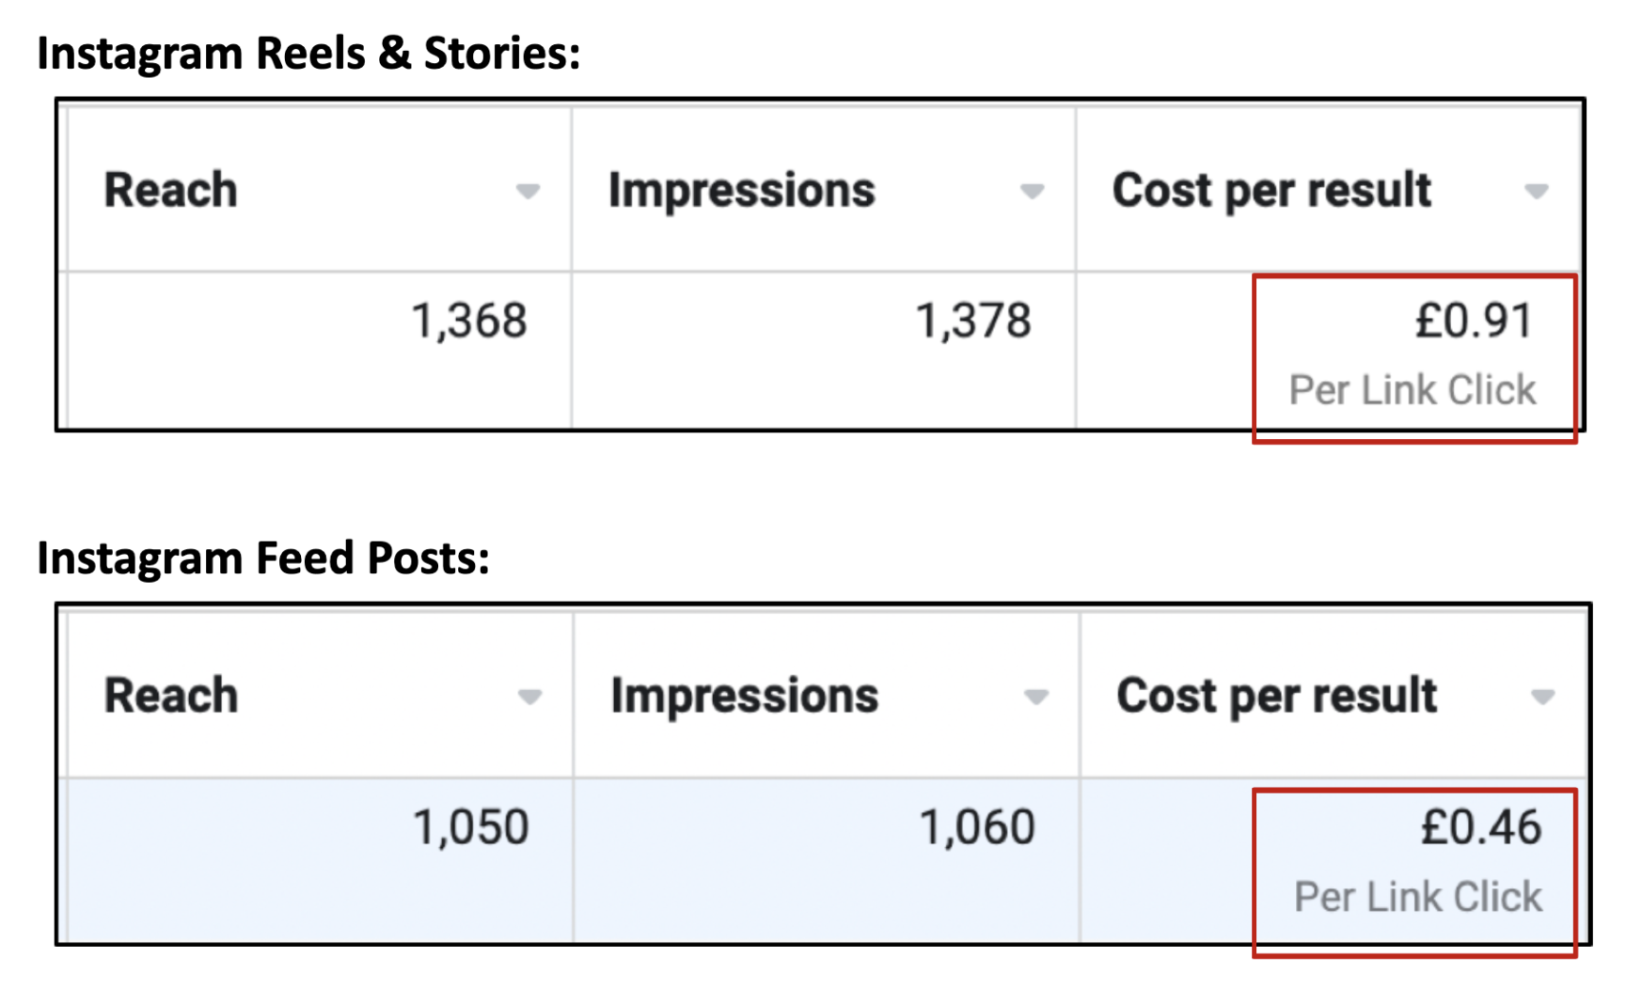Open Impressions dropdown arrow in Reels & Stories table
The height and width of the screenshot is (1004, 1642).
1032,192
